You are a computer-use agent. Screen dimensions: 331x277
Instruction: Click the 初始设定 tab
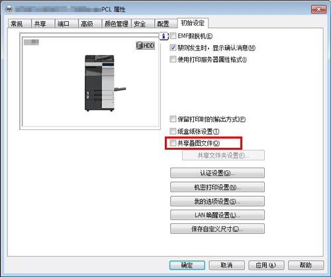tap(193, 23)
